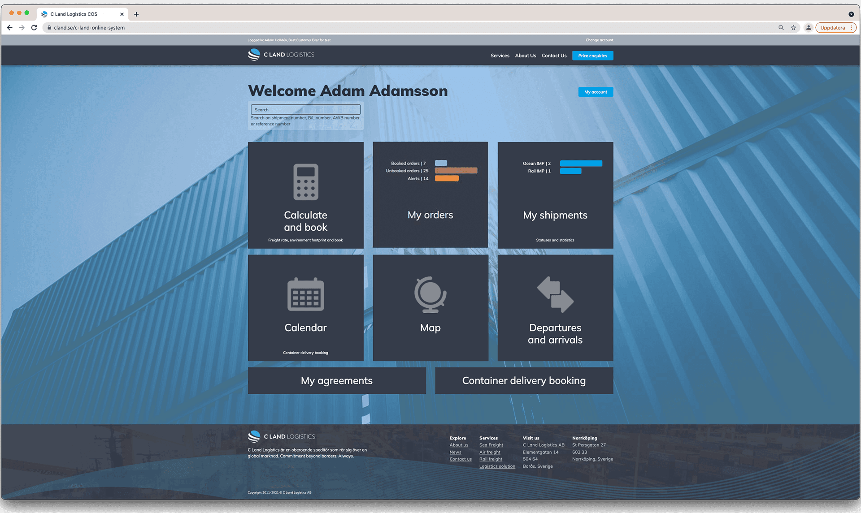Click the calendar icon tile

(305, 294)
